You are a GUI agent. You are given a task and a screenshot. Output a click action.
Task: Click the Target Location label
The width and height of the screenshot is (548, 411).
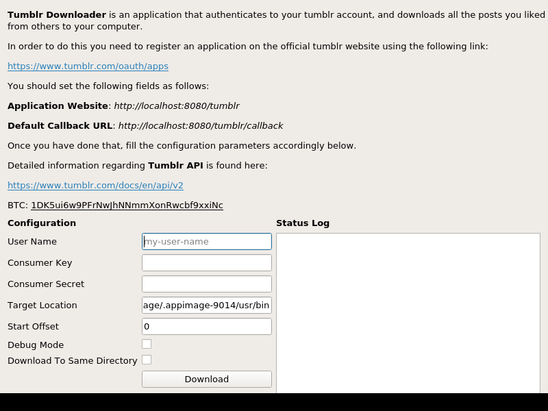[42, 306]
